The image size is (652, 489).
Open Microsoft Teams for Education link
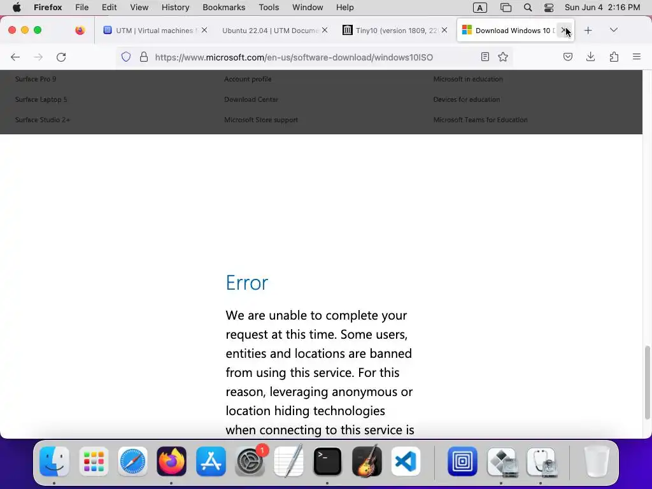[x=480, y=120]
